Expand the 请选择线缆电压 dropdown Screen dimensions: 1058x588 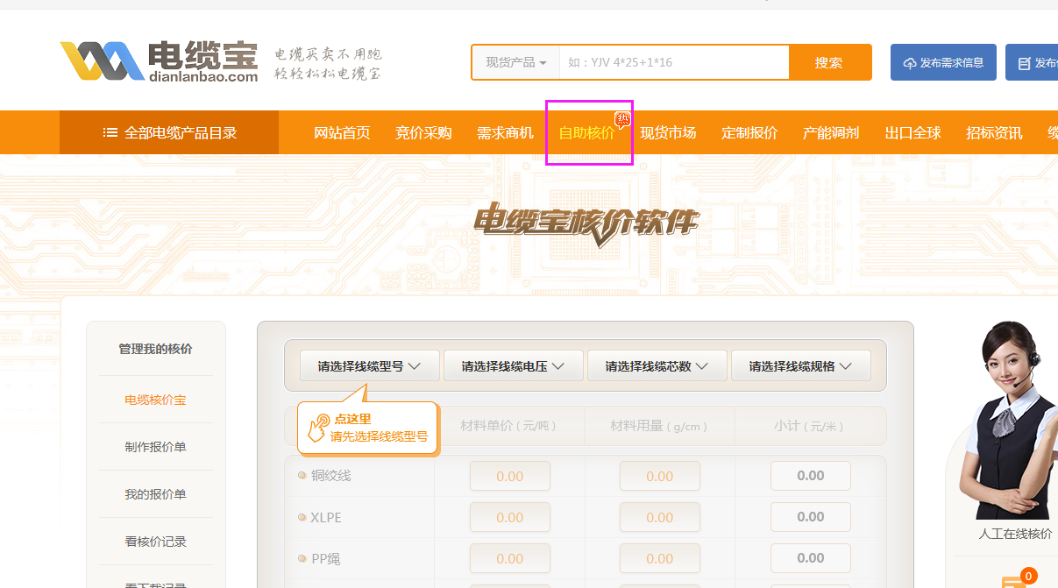[x=513, y=365]
